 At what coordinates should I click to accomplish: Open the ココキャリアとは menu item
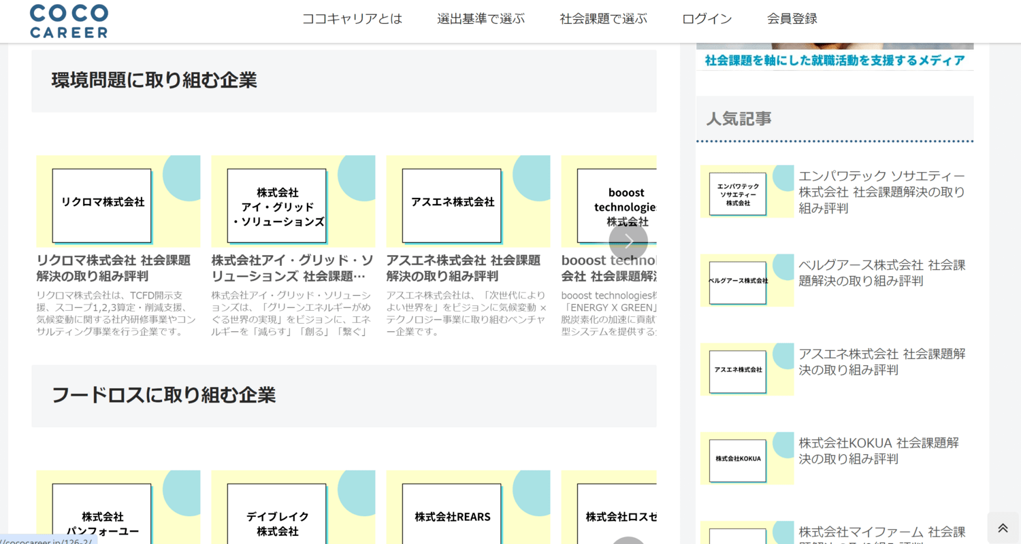352,19
